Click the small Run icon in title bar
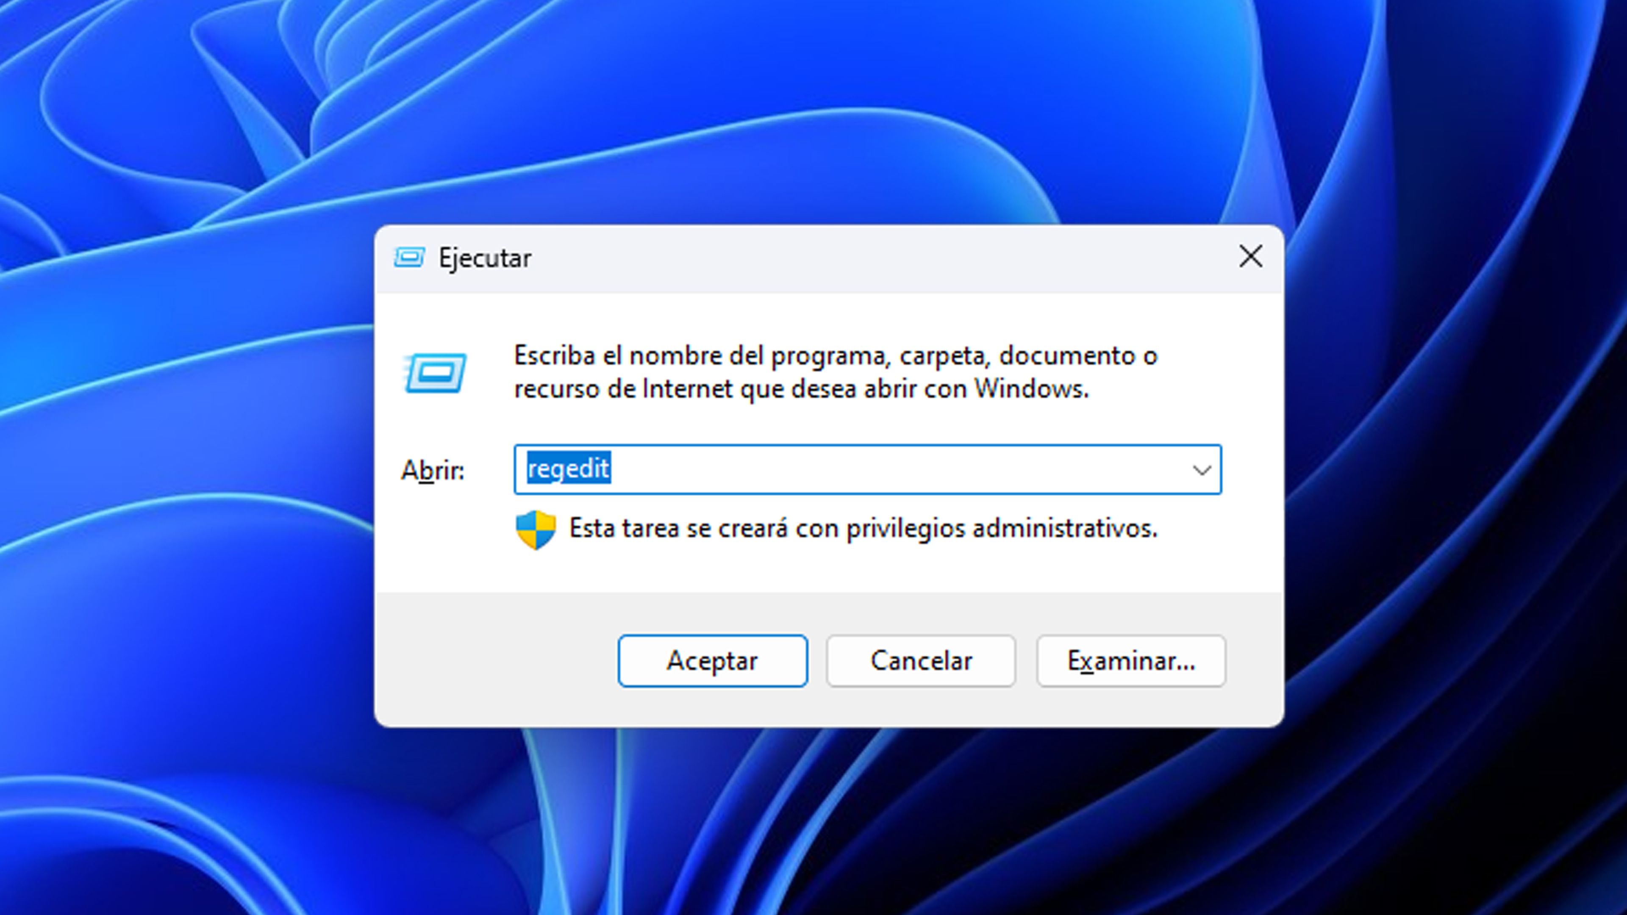Image resolution: width=1627 pixels, height=915 pixels. click(x=408, y=258)
